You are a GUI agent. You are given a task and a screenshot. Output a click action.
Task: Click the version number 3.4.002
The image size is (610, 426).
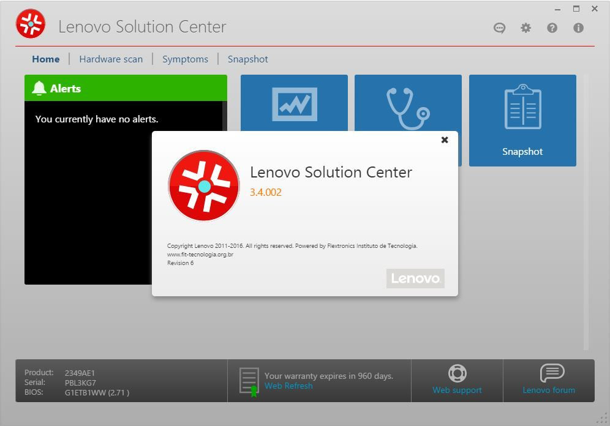point(266,192)
